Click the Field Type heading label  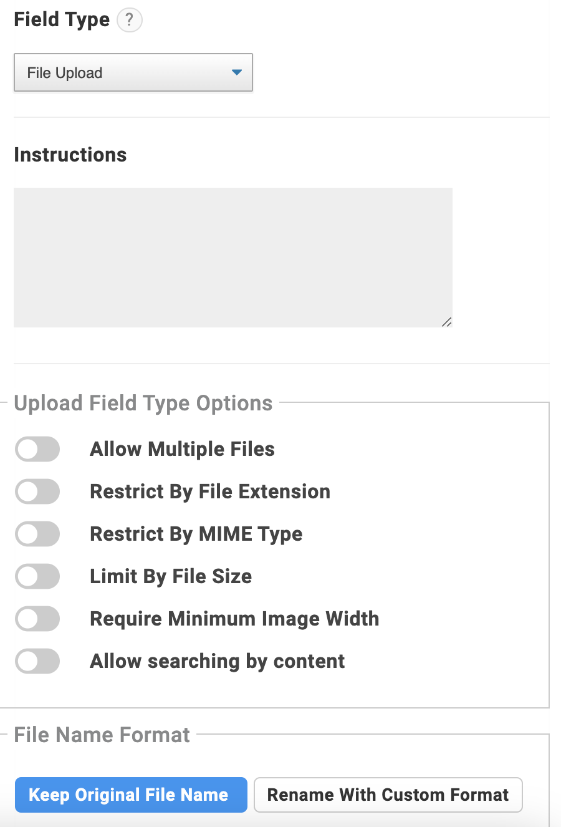[62, 19]
